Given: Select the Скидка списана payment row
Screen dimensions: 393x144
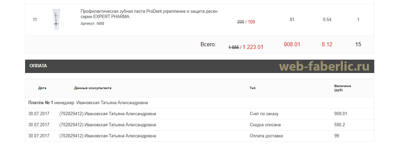Looking at the screenshot, I should coord(199,125).
